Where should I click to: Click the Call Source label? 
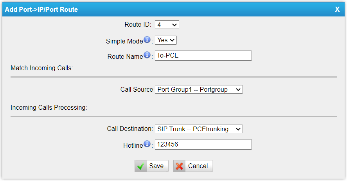137,89
